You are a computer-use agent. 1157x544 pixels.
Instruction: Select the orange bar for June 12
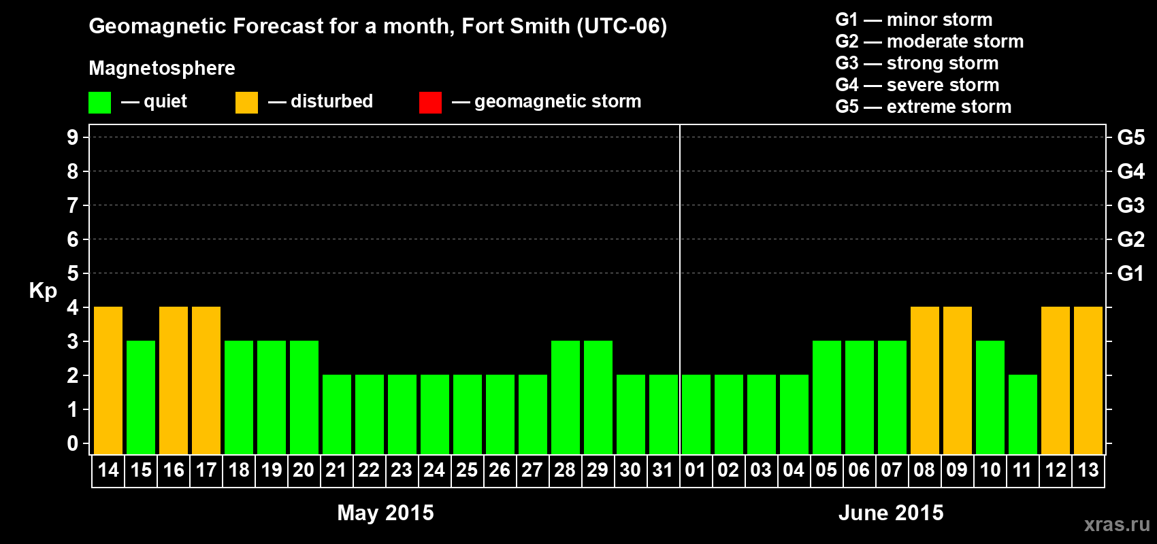click(x=1056, y=380)
